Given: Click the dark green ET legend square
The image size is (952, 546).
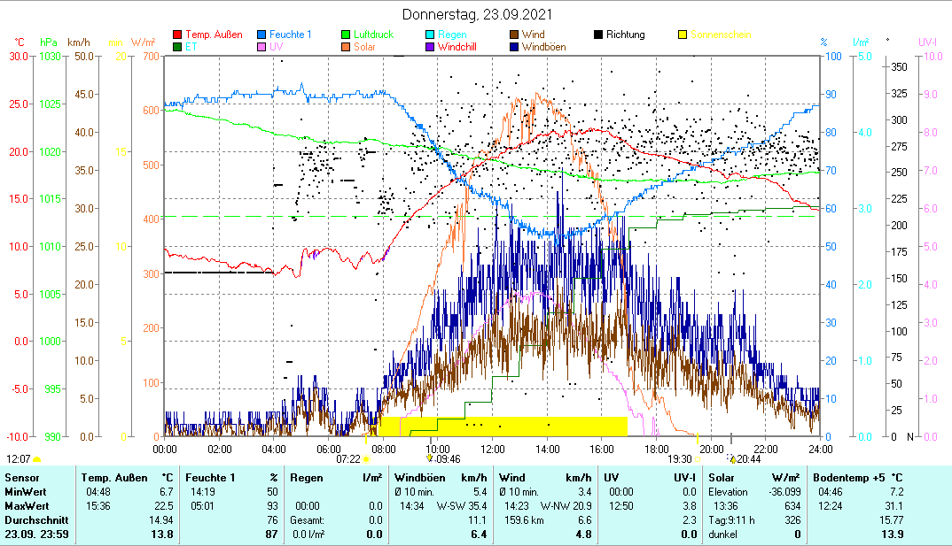Looking at the screenshot, I should pyautogui.click(x=177, y=47).
